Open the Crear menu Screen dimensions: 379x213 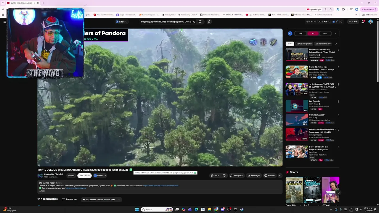353,22
